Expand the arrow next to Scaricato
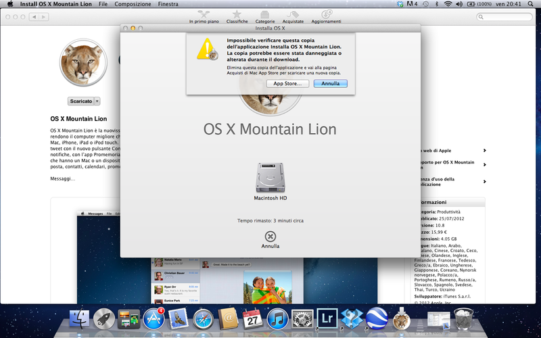The image size is (541, 338). point(97,101)
